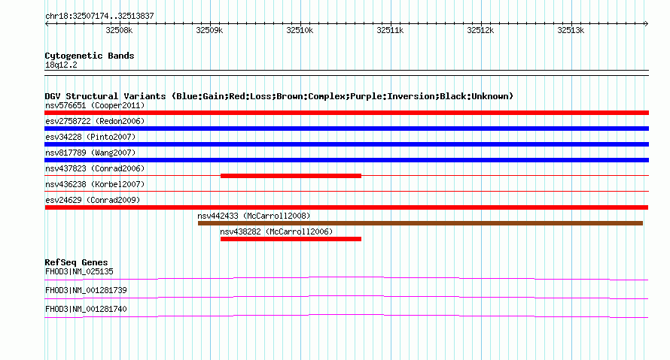Screen dimensions: 670x360
Task: Click red loss bar of esv24629
Action: click(346, 207)
